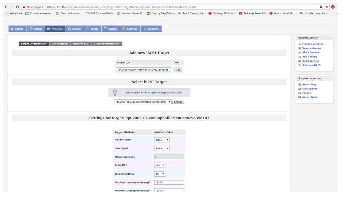The height and width of the screenshot is (198, 342).
Task: Bookmark this page with the star icon
Action: click(327, 7)
